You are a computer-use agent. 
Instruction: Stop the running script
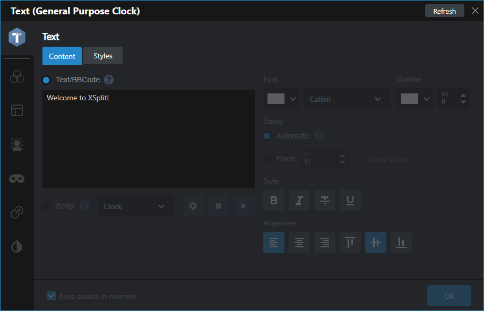pos(219,206)
